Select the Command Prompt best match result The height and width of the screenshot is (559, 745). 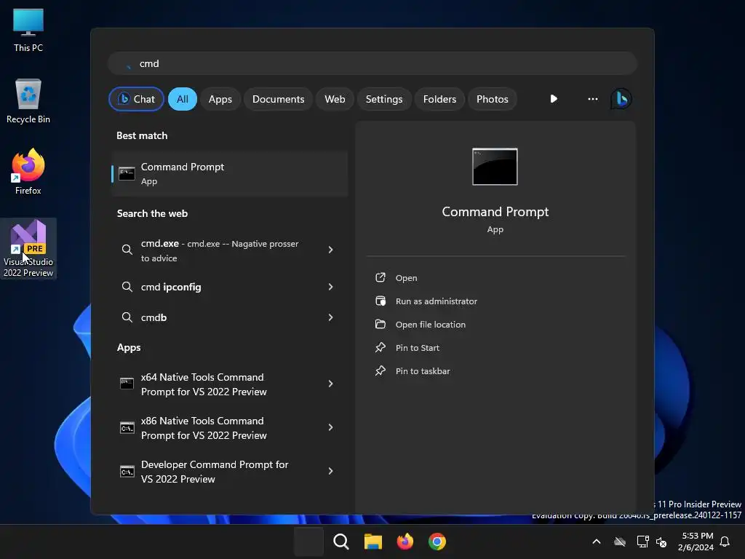point(229,173)
